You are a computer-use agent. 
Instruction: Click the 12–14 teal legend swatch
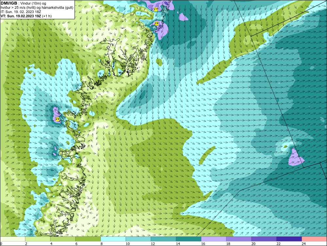(163, 239)
